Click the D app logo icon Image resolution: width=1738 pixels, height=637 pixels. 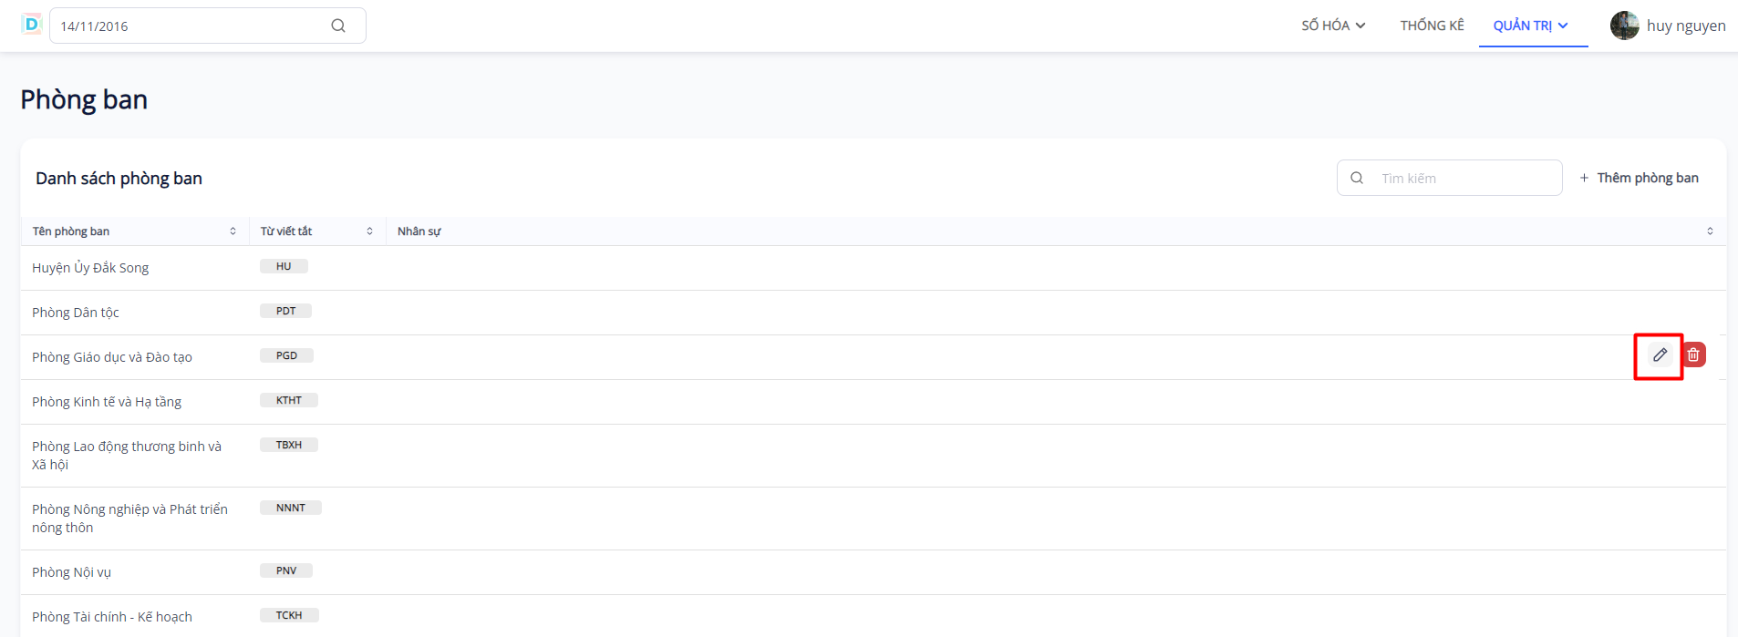tap(32, 25)
